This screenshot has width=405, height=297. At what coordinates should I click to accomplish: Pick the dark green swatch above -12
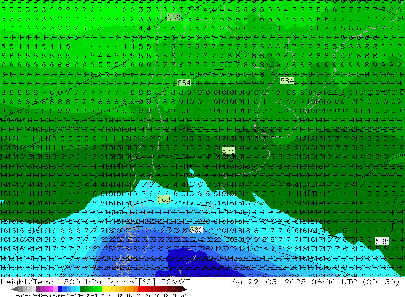coord(82,289)
